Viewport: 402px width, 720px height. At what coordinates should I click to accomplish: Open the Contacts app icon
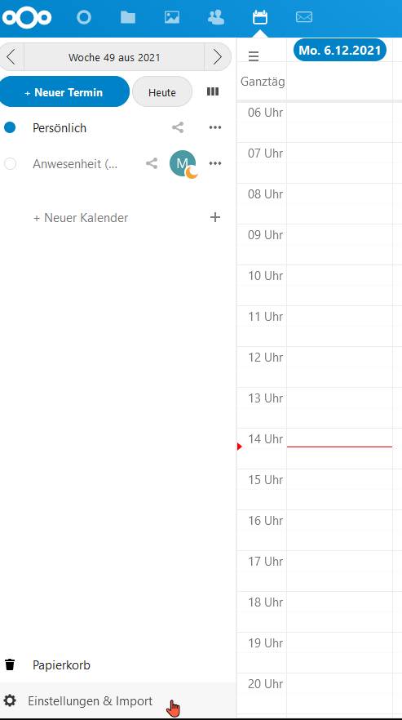216,17
